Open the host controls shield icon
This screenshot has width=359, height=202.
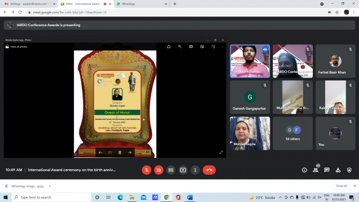349,170
